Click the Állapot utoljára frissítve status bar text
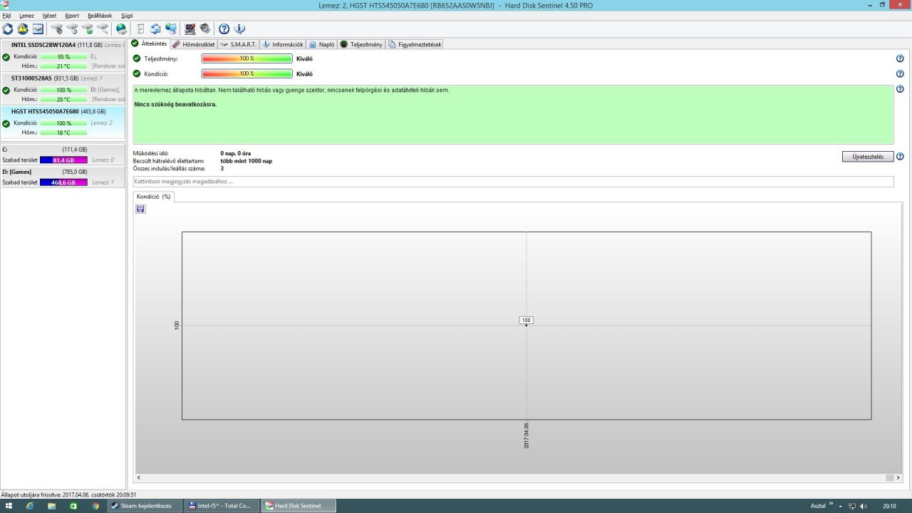The image size is (912, 513). (68, 494)
